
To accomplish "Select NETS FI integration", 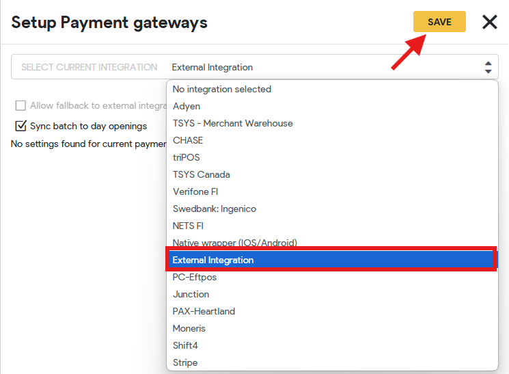I will pos(332,226).
